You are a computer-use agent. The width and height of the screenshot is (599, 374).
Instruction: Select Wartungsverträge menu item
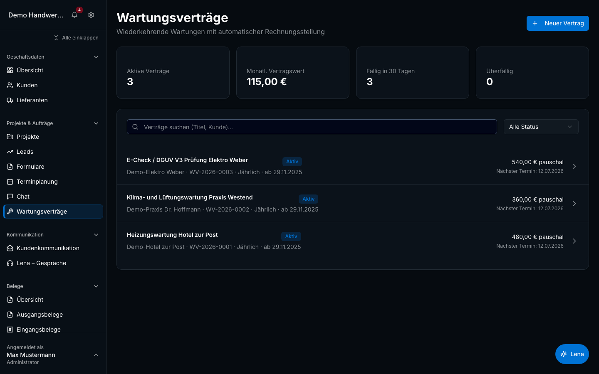pyautogui.click(x=53, y=212)
